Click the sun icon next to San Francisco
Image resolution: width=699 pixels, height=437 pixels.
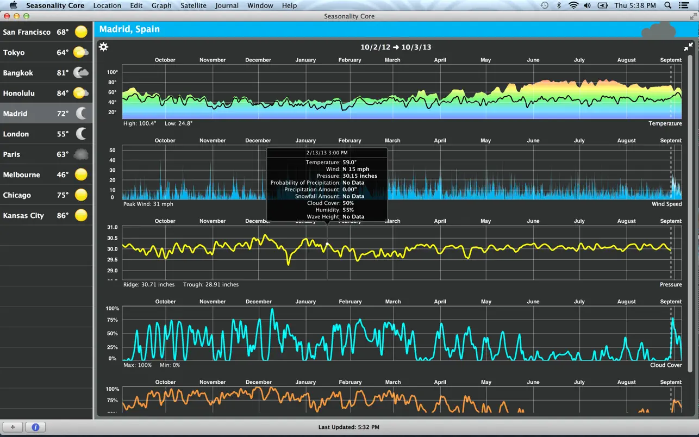pos(81,32)
